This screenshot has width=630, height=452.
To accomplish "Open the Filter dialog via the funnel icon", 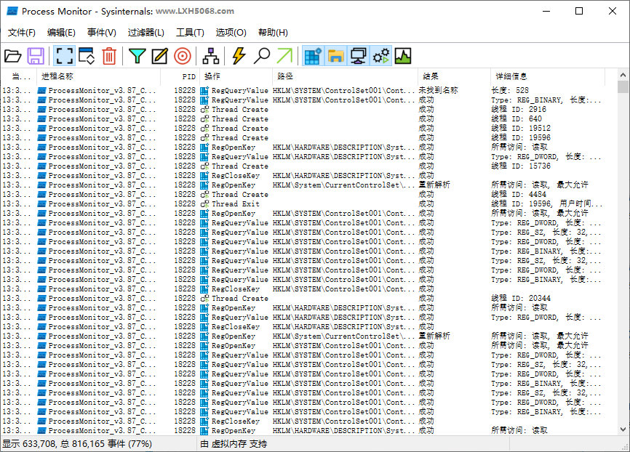I will [137, 56].
